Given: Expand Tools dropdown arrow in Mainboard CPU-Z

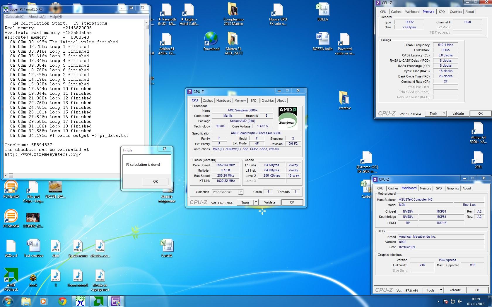Looking at the screenshot, I should click(x=441, y=290).
